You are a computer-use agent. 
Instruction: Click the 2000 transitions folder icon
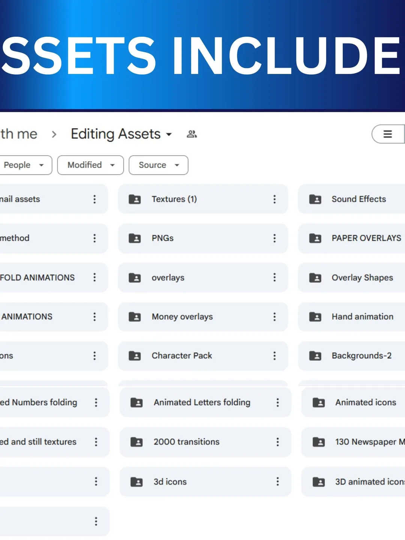click(136, 442)
